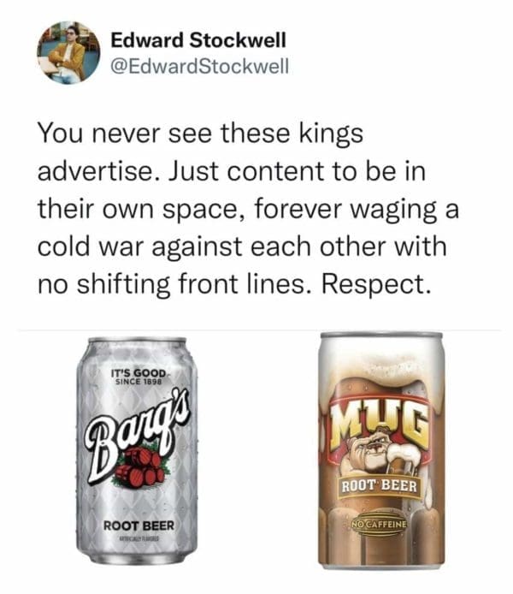
Task: Open Edward Stockwell's profile avatar
Action: [x=68, y=53]
